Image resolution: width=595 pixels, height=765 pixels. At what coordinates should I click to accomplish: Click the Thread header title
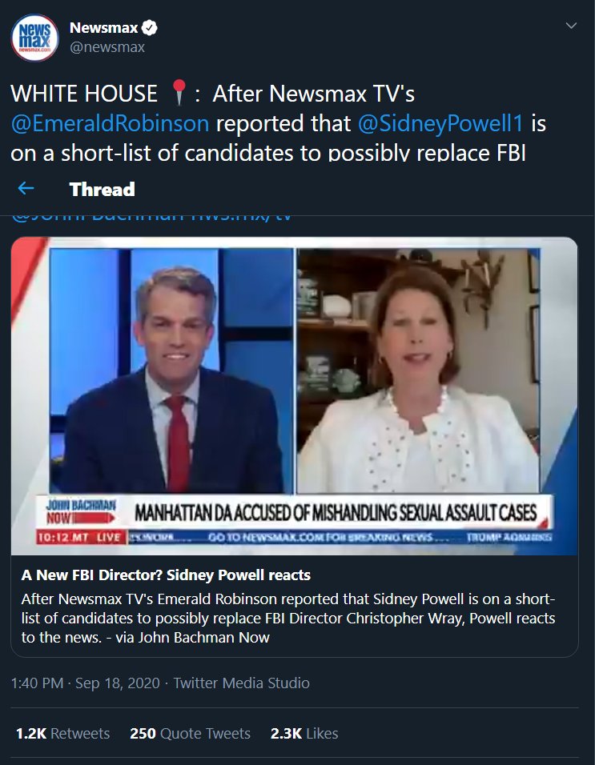click(102, 190)
